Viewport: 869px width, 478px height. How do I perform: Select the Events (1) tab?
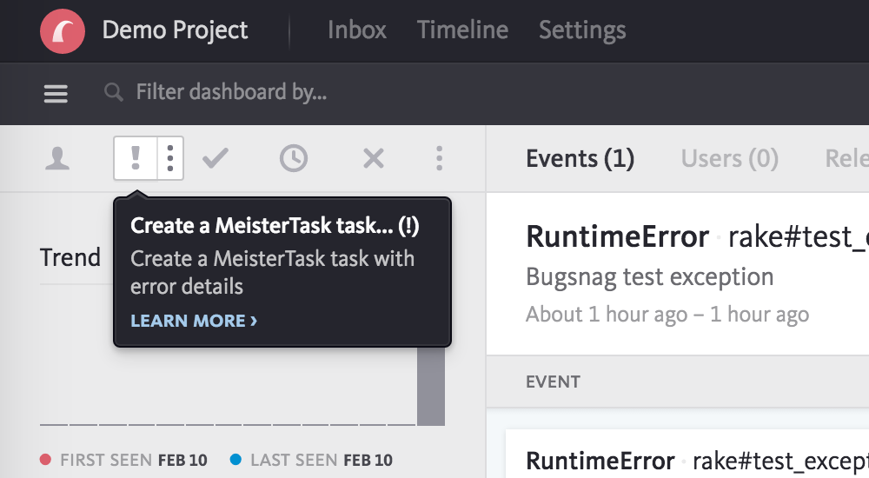pyautogui.click(x=580, y=159)
